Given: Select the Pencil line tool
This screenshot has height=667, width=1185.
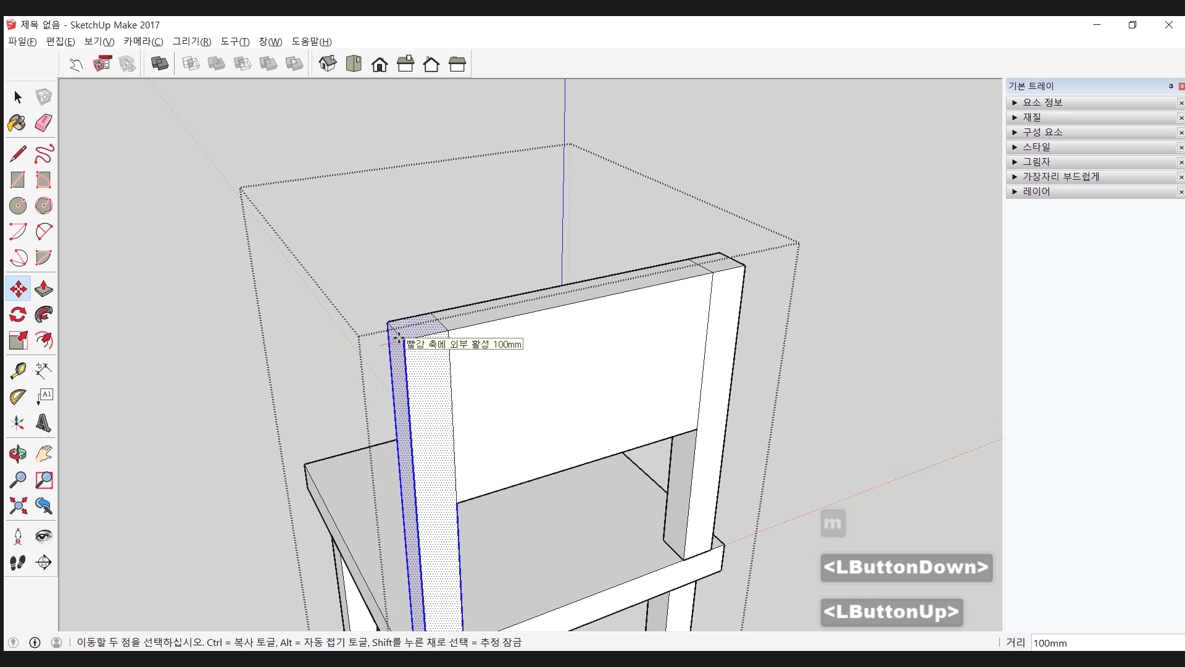Looking at the screenshot, I should [x=17, y=154].
